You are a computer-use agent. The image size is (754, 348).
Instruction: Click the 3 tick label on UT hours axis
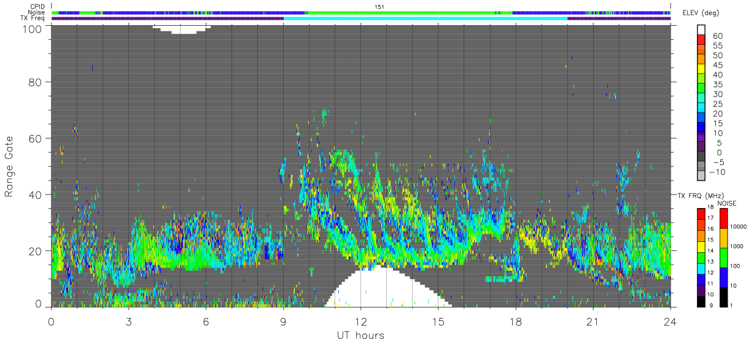[x=128, y=322]
